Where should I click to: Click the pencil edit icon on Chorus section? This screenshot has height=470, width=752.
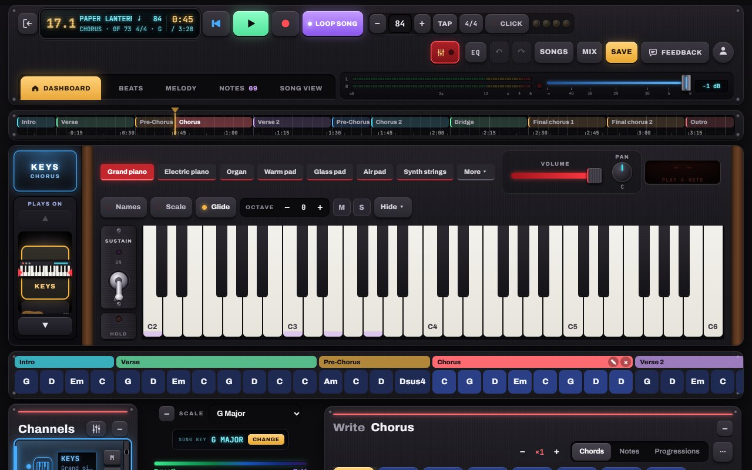coord(613,362)
